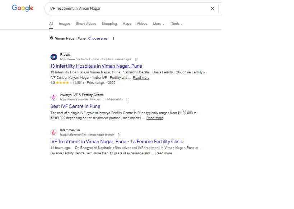The width and height of the screenshot is (294, 209).
Task: Click the Google logo
Action: pos(23,8)
